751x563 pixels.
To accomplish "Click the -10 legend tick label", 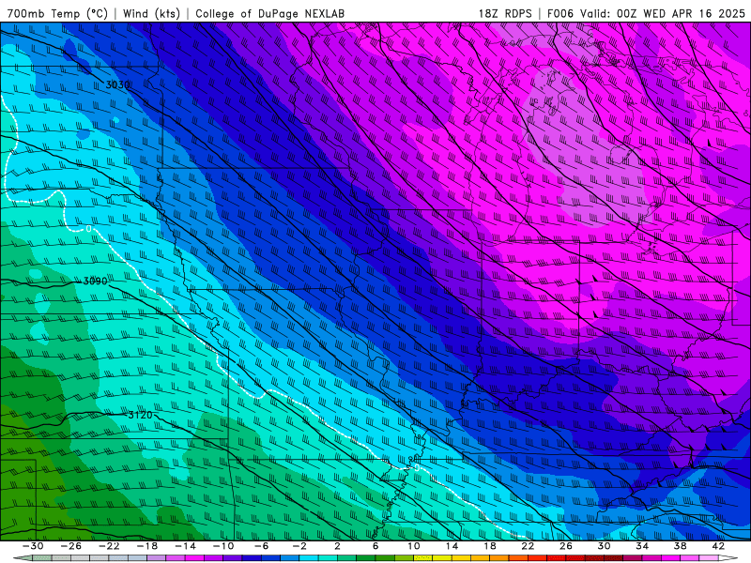I will coord(223,546).
